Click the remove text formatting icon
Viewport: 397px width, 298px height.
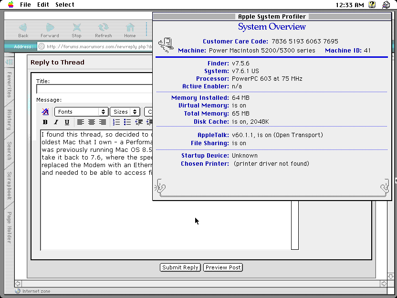[45, 112]
